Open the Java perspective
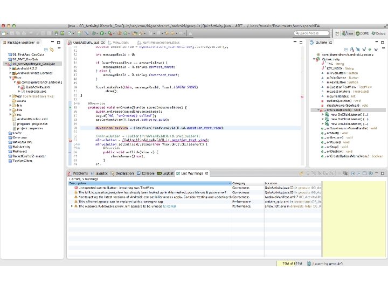The width and height of the screenshot is (388, 291). [349, 33]
